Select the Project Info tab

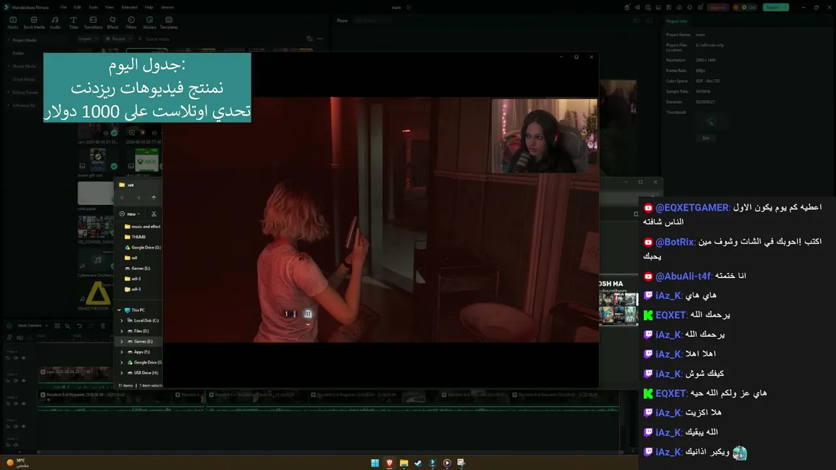(677, 21)
